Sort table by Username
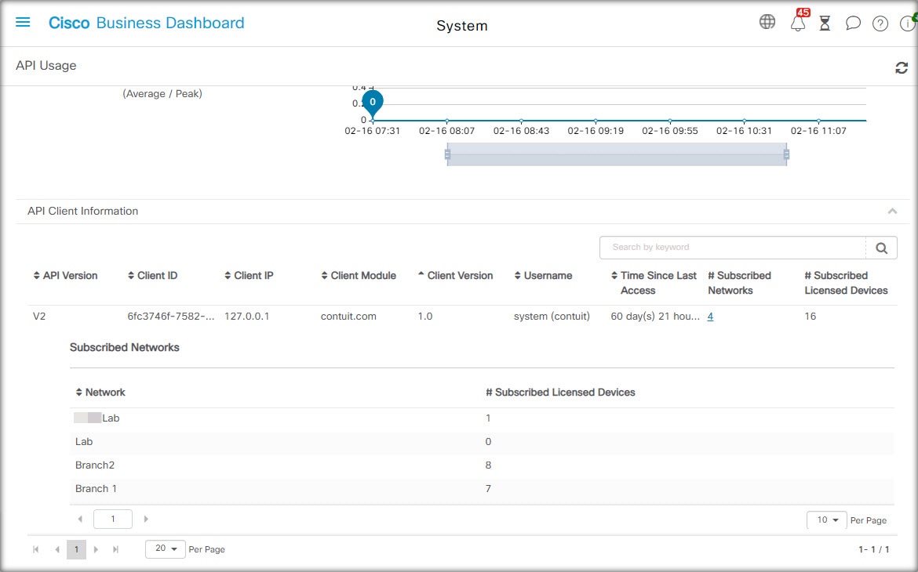This screenshot has width=918, height=572. (x=543, y=276)
